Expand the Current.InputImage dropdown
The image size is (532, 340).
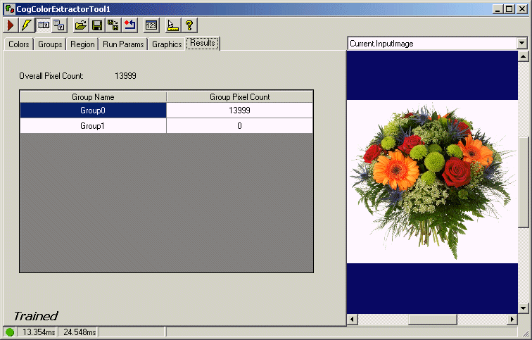522,44
